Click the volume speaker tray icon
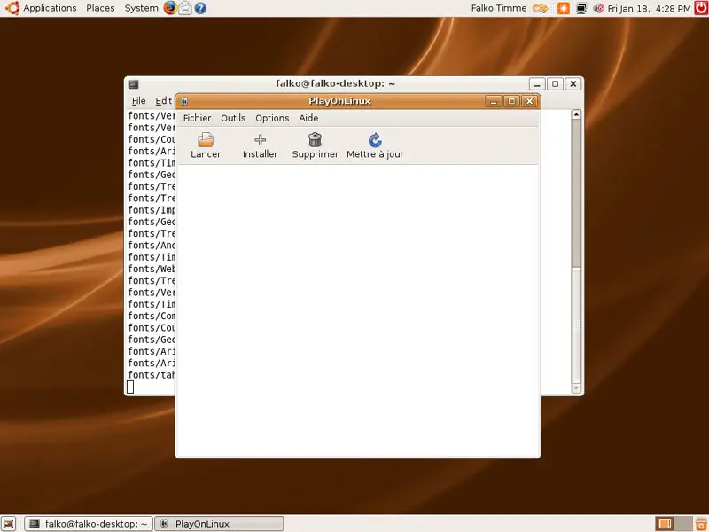Image resolution: width=709 pixels, height=532 pixels. [x=599, y=8]
